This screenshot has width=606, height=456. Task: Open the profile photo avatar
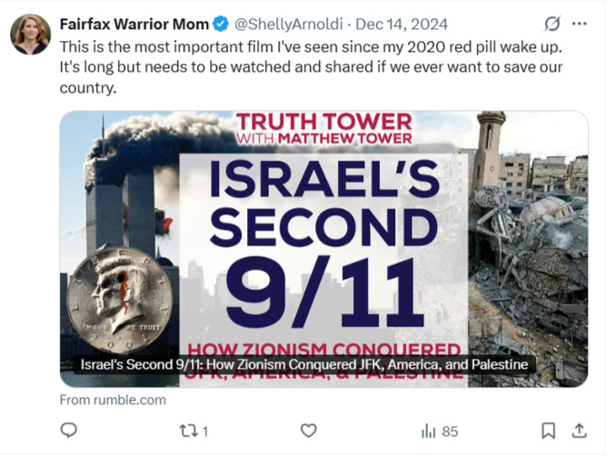pos(30,34)
